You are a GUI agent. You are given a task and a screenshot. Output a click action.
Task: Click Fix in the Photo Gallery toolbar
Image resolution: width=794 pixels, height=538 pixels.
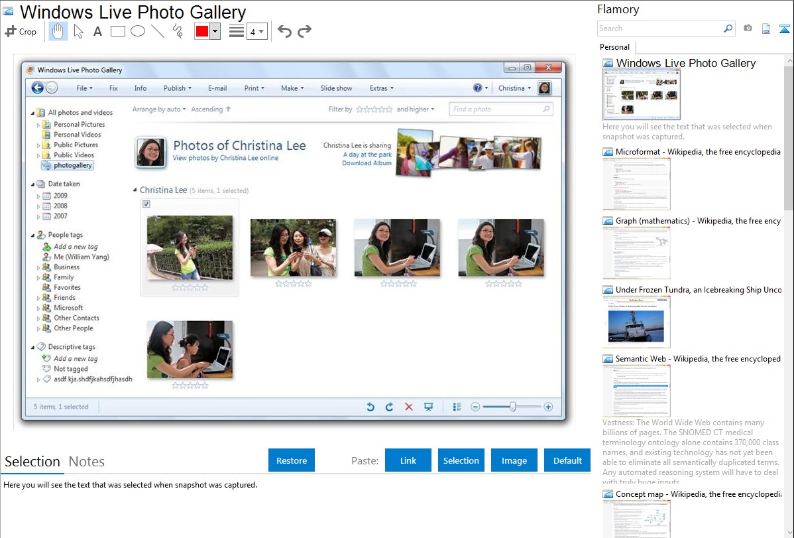coord(113,88)
